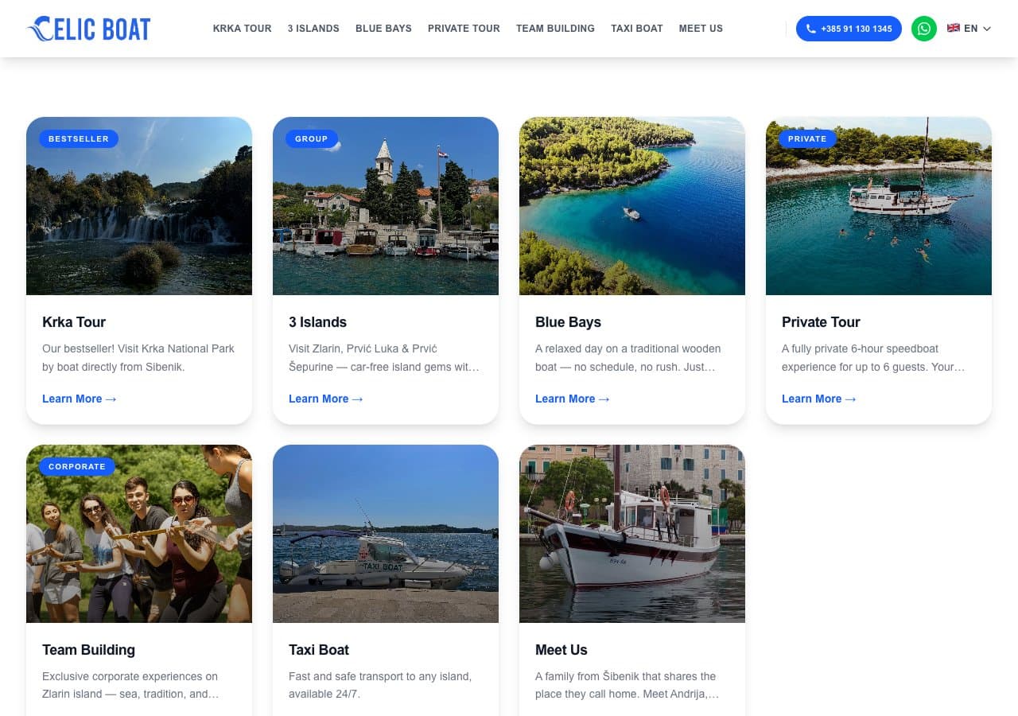1018x716 pixels.
Task: Click the Celic Boat logo
Action: click(88, 29)
